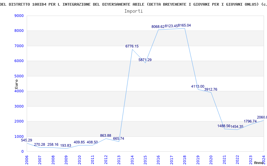
Task: Click the 409.85 data label
Action: (79, 142)
